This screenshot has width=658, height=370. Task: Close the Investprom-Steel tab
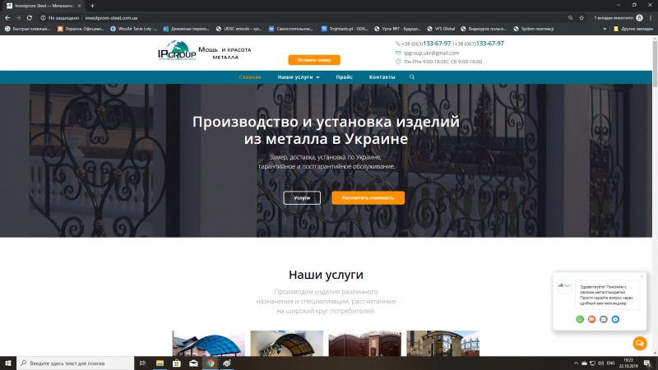click(79, 6)
